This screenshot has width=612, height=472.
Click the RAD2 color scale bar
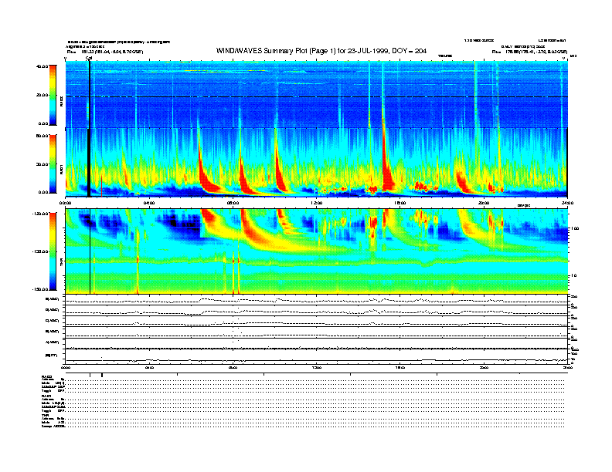click(54, 94)
